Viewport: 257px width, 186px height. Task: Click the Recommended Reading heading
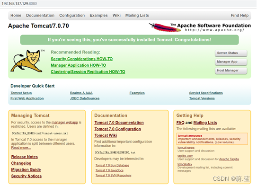[x=75, y=52]
